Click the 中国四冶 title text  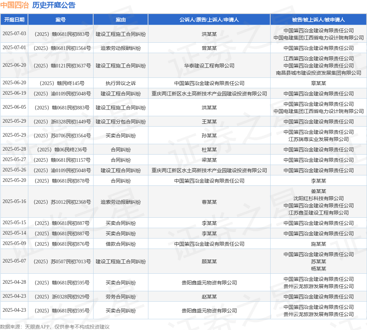[14, 5]
